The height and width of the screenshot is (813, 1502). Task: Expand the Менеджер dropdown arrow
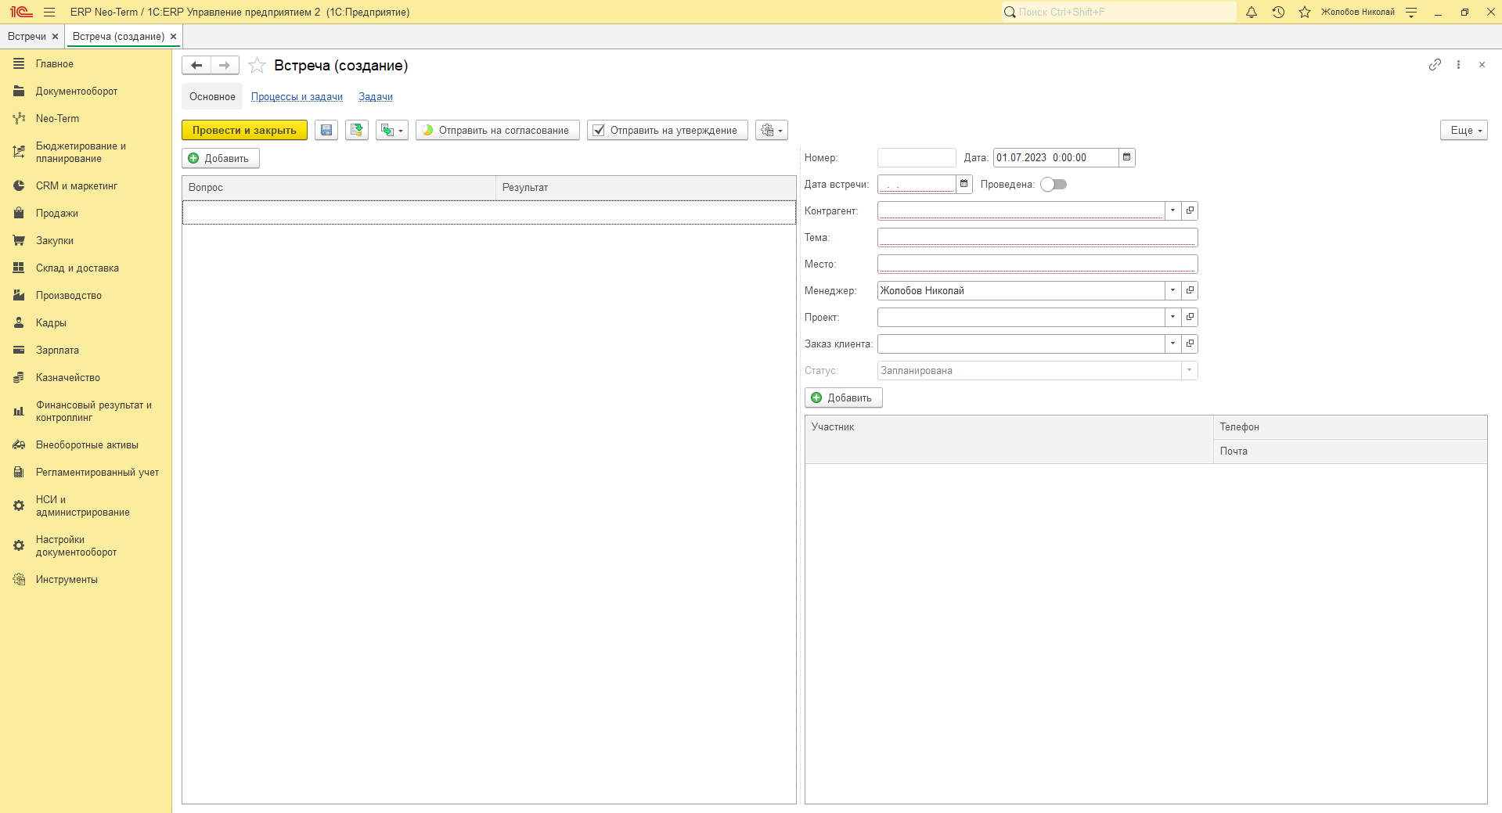[x=1172, y=290]
